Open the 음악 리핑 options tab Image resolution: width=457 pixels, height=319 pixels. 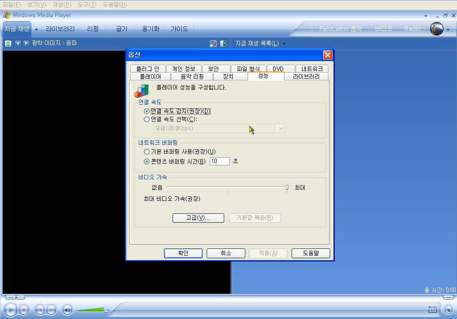click(192, 77)
